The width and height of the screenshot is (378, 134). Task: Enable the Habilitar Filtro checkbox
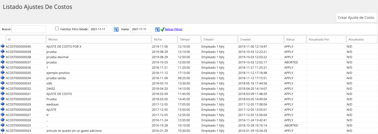(57, 29)
